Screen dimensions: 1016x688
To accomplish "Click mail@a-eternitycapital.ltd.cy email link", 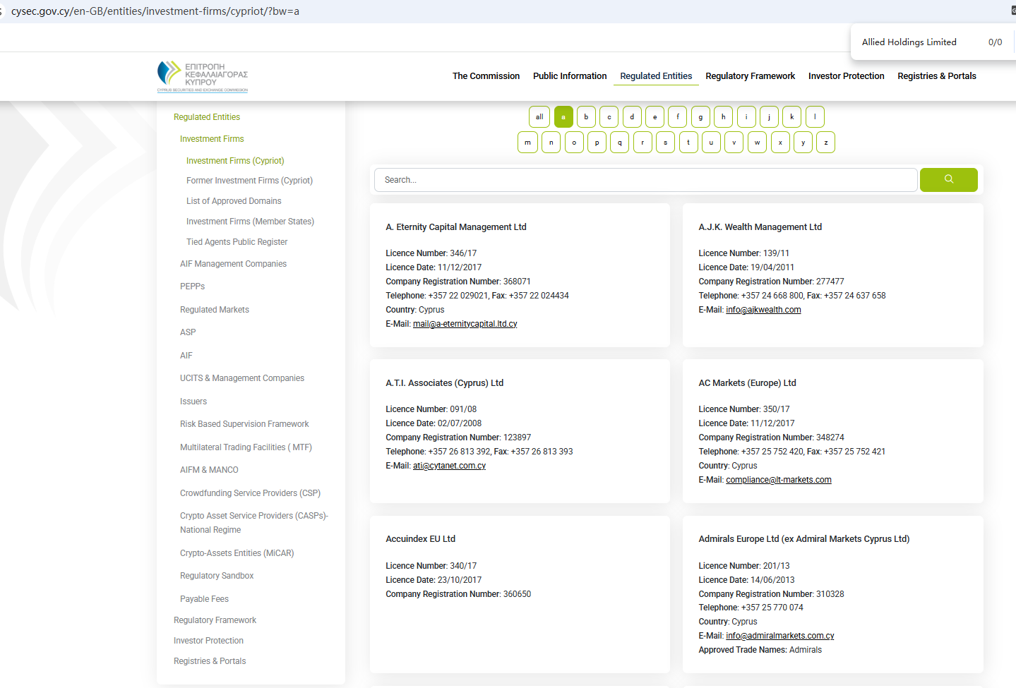I will click(x=465, y=324).
